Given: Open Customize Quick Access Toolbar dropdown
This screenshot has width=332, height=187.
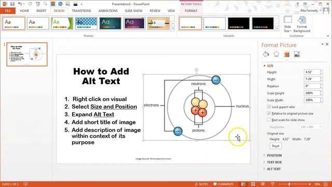Looking at the screenshot, I should coord(81,4).
